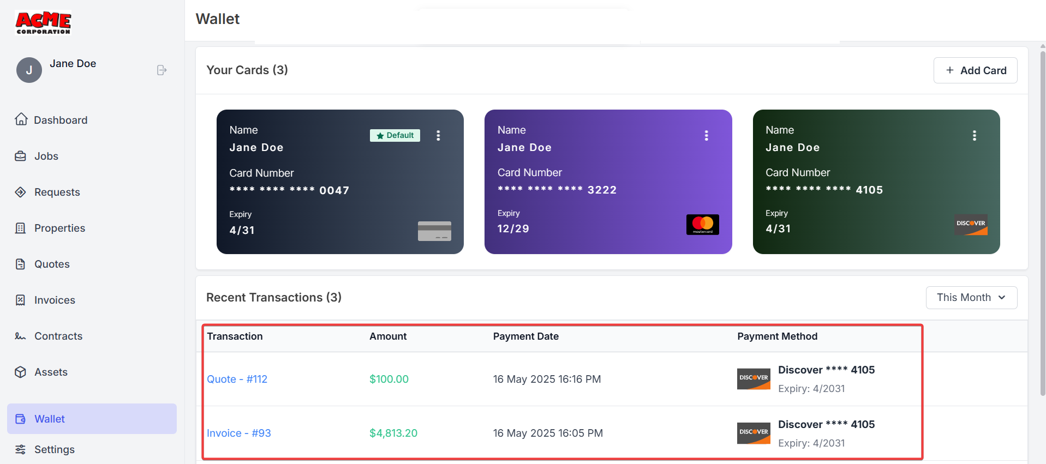
Task: Open the Invoice - #93 link
Action: tap(239, 433)
